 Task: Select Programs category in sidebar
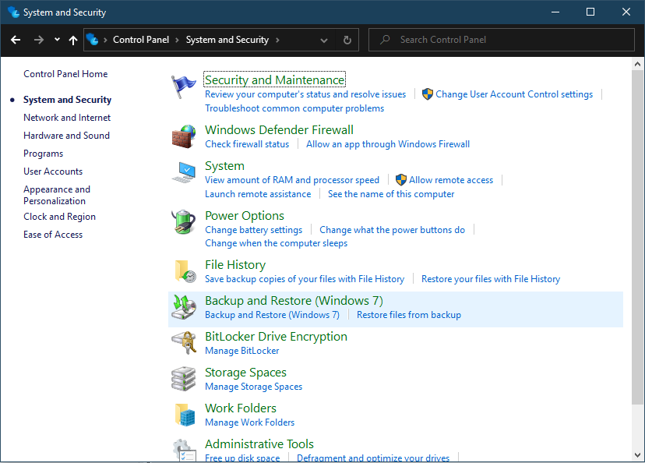click(x=43, y=154)
